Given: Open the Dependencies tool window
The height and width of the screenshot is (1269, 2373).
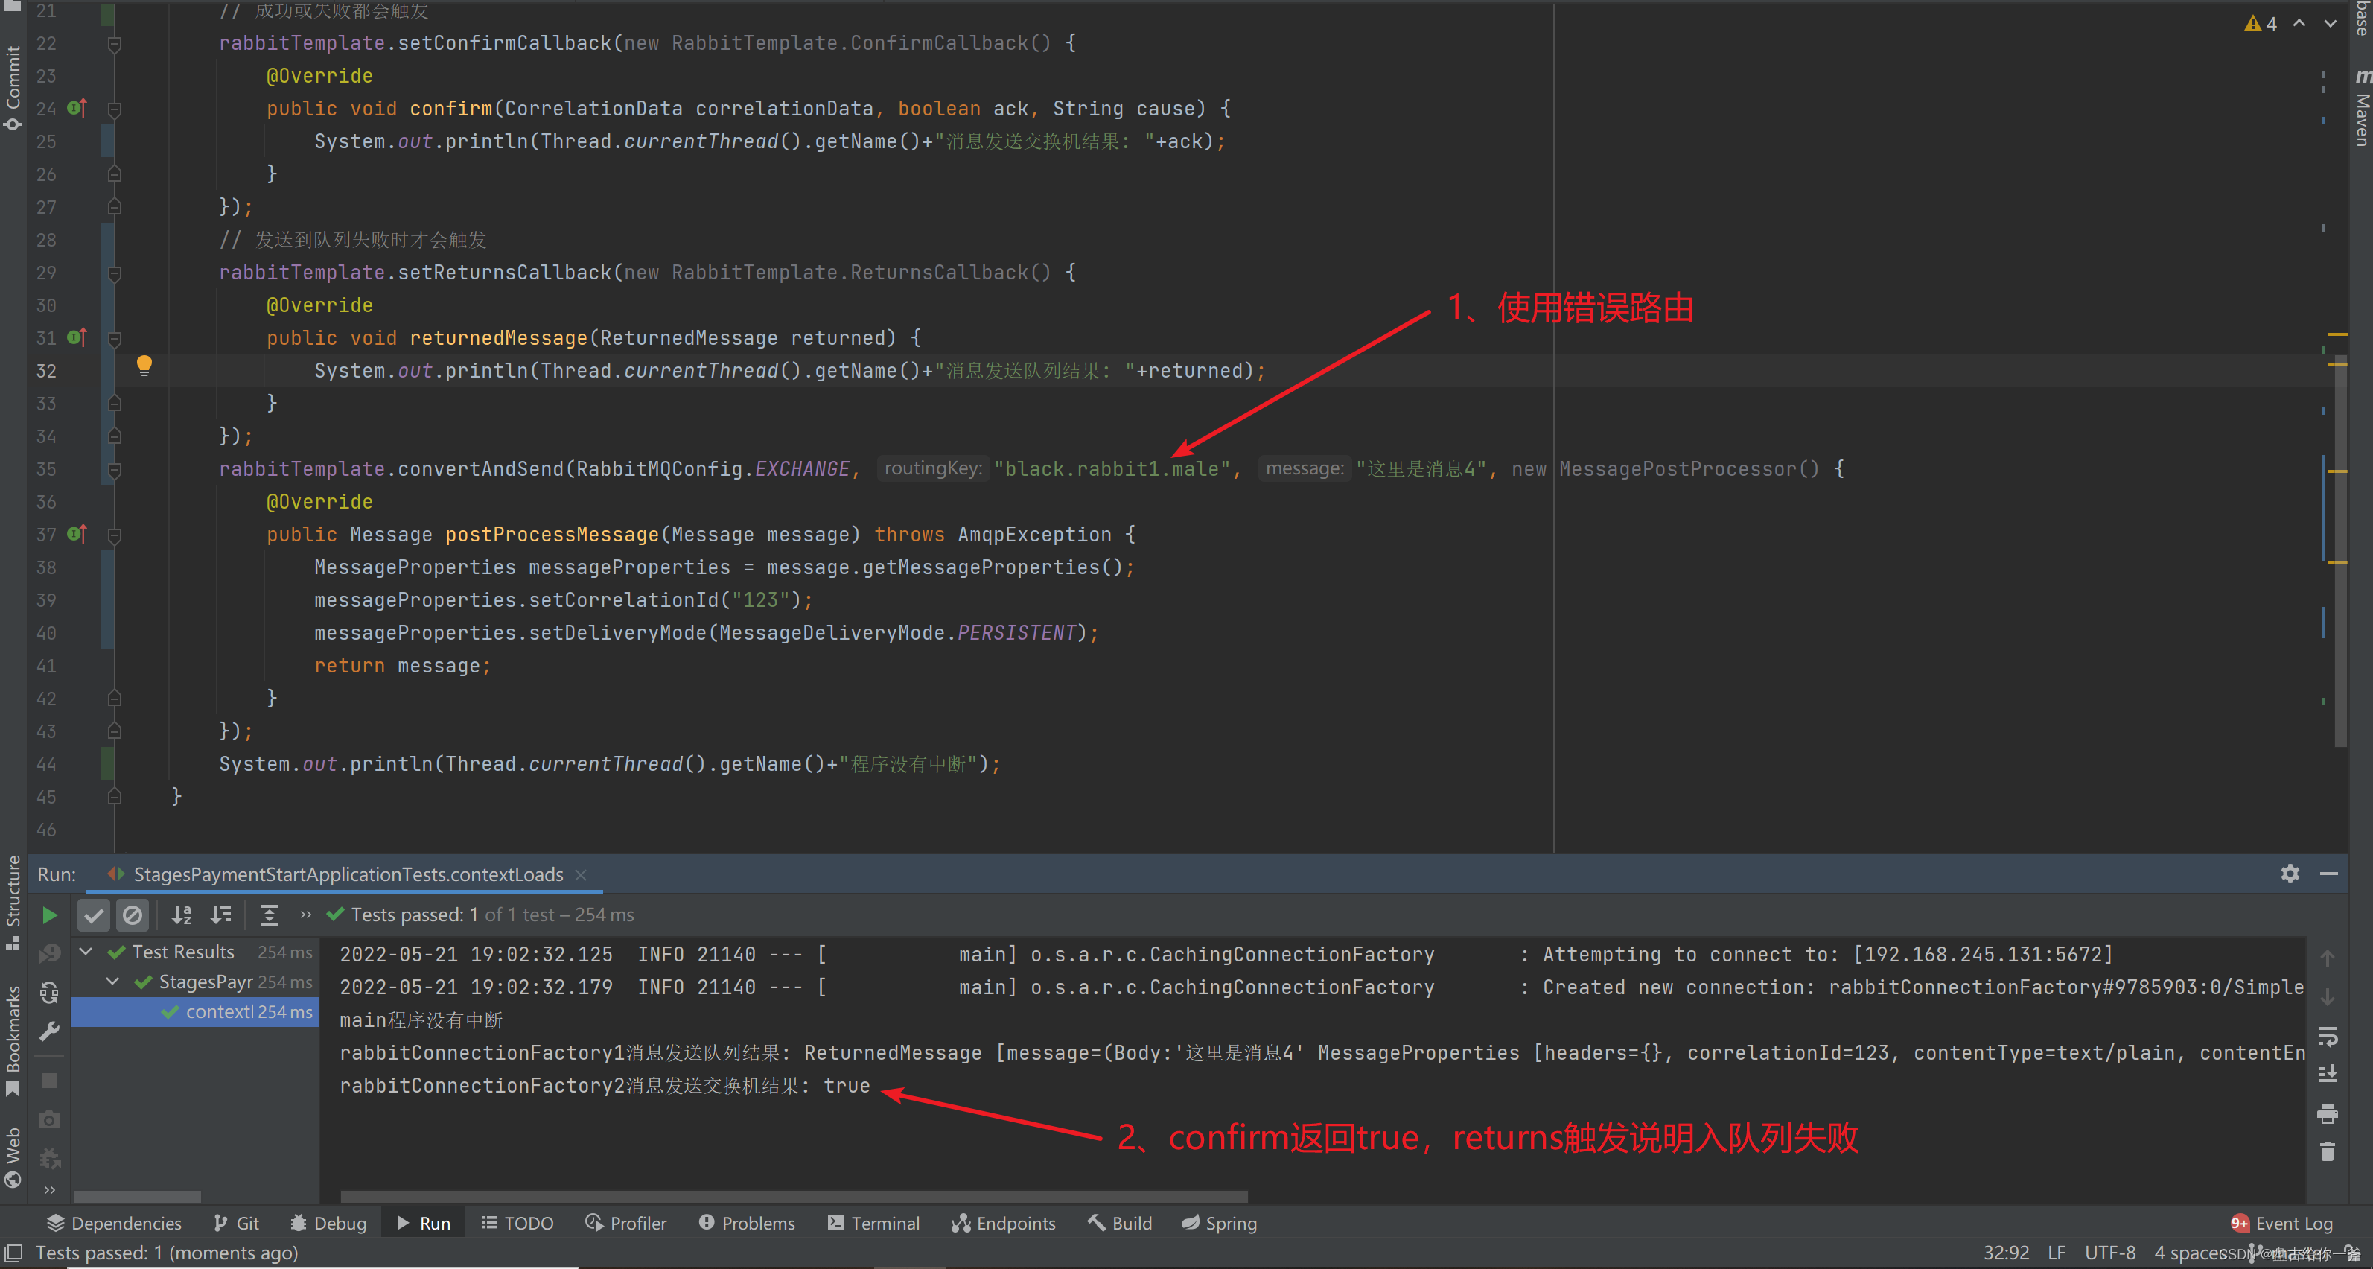Looking at the screenshot, I should 114,1223.
